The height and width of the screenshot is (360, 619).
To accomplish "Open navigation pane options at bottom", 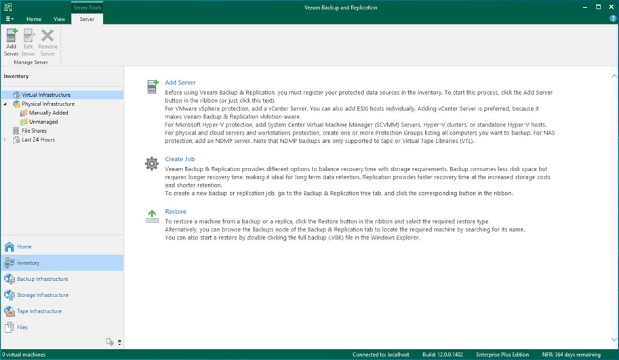I will 119,342.
